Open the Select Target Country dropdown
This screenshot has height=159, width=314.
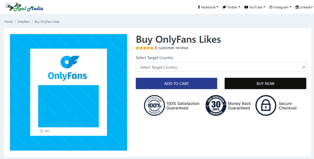pyautogui.click(x=221, y=67)
